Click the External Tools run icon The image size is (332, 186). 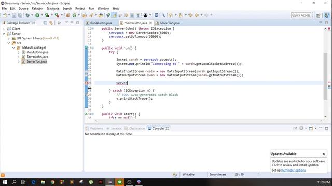[x=57, y=15]
